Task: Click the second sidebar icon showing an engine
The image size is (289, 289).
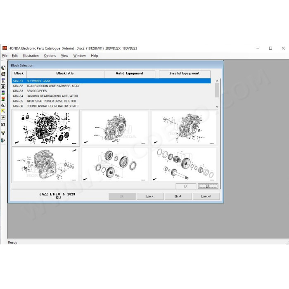Action: 3,74
